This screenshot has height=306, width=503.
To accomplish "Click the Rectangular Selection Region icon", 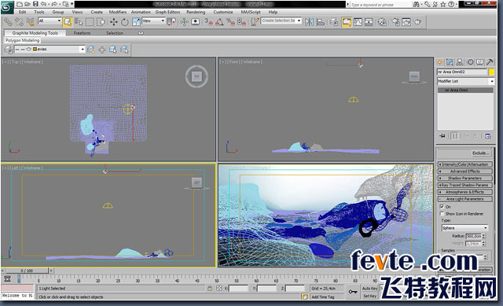I will coord(90,22).
